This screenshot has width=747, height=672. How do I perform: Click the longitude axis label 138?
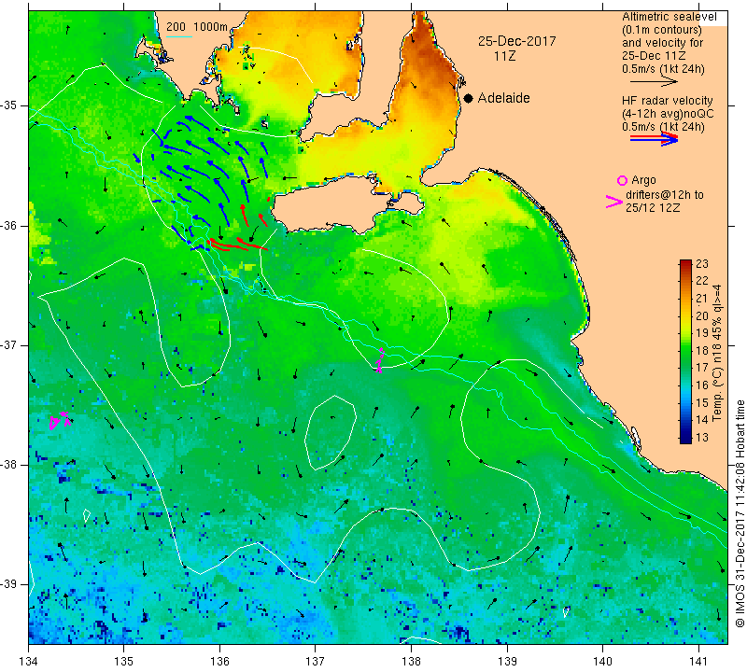click(411, 661)
